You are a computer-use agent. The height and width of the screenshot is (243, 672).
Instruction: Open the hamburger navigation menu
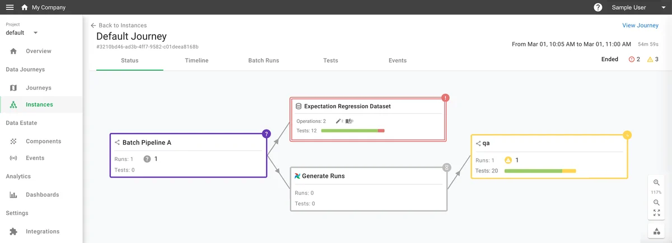click(10, 7)
